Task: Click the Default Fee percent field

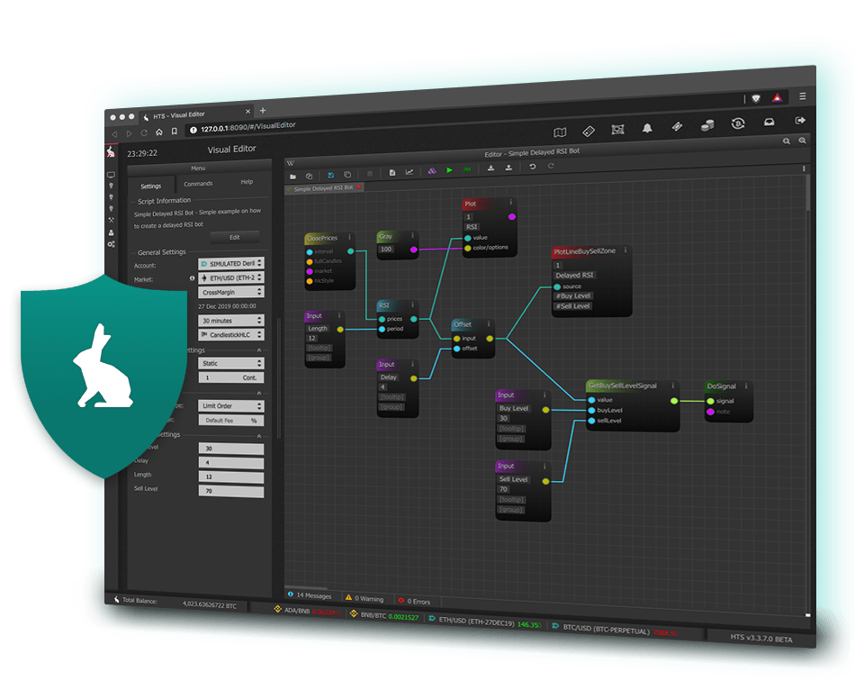Action: [x=230, y=420]
